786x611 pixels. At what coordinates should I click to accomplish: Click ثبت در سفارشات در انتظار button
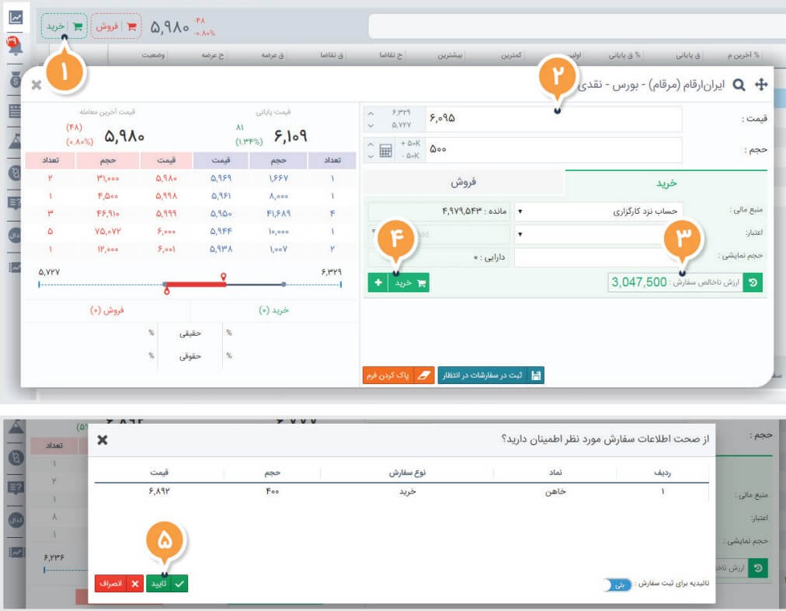491,375
